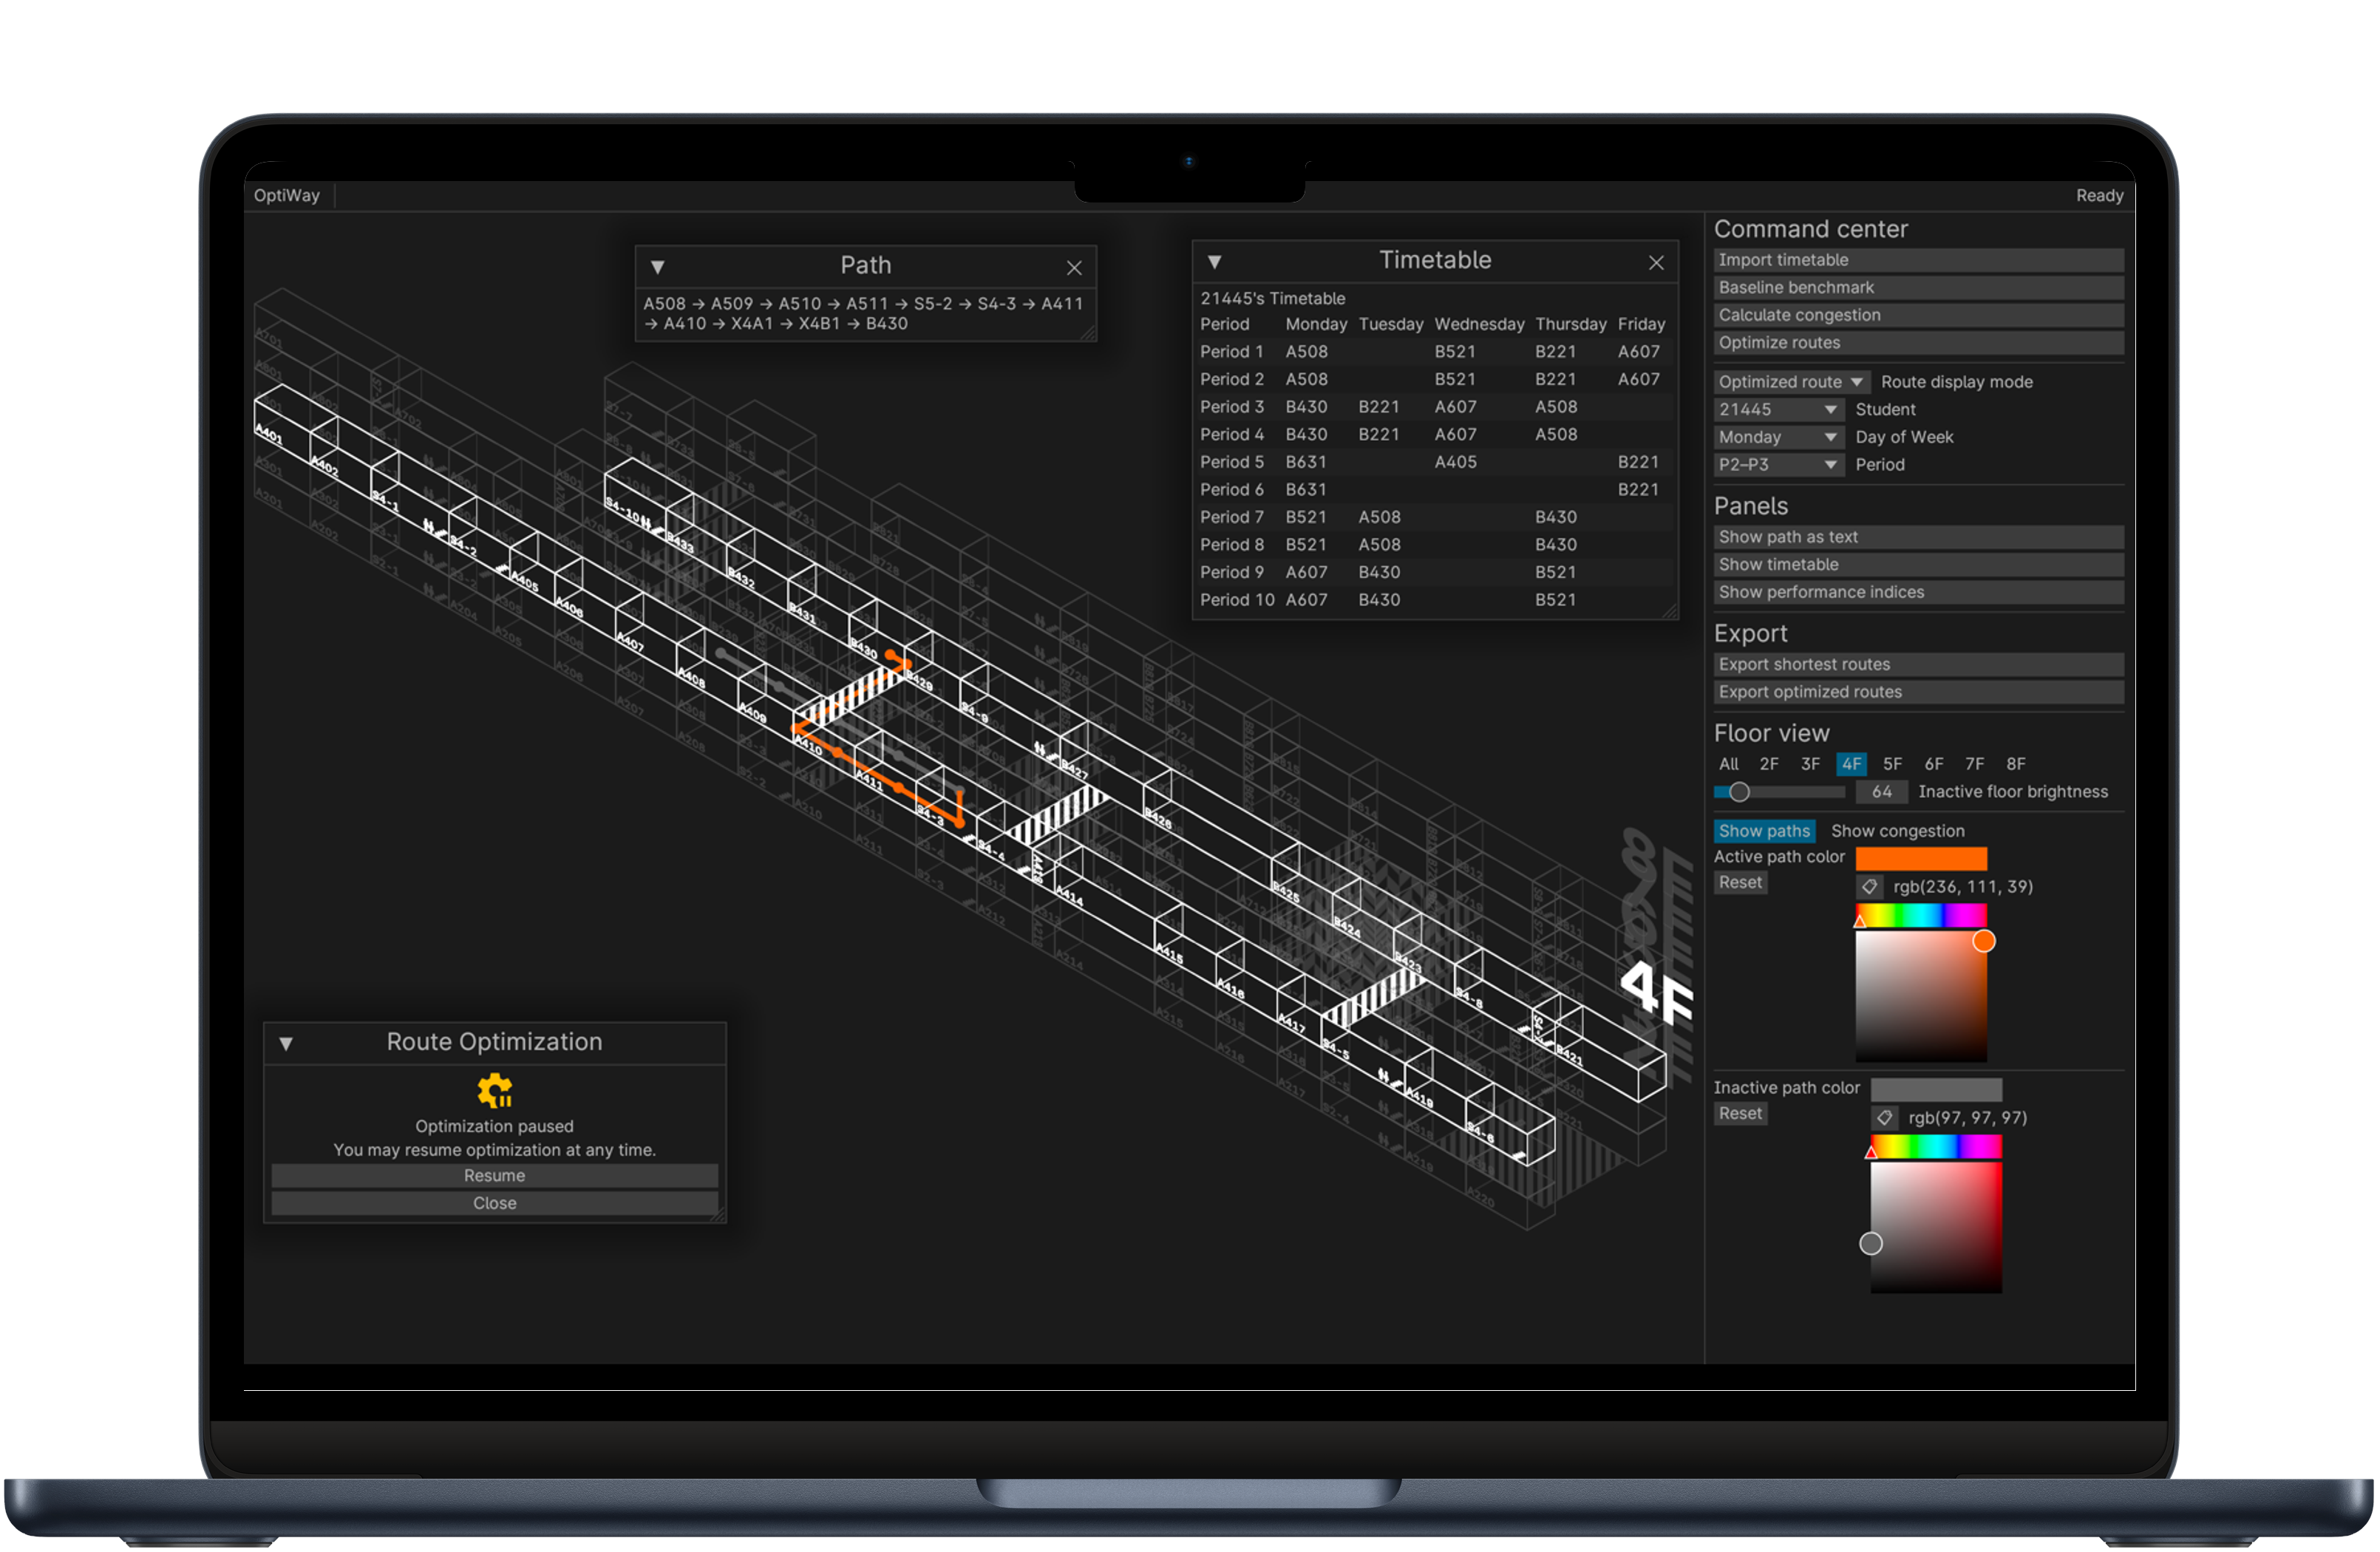
Task: Click Export optimized routes
Action: pos(1918,692)
